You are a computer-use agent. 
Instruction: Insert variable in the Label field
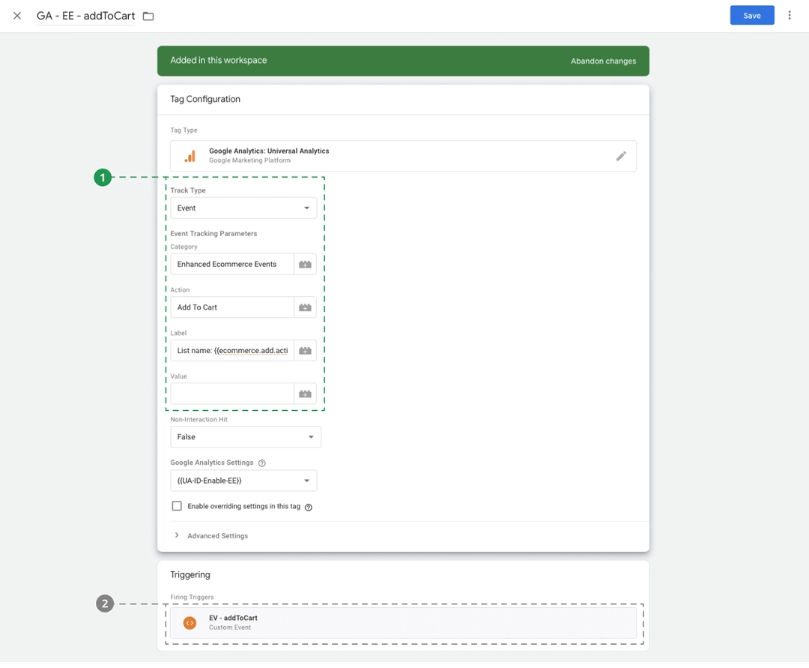pos(305,350)
